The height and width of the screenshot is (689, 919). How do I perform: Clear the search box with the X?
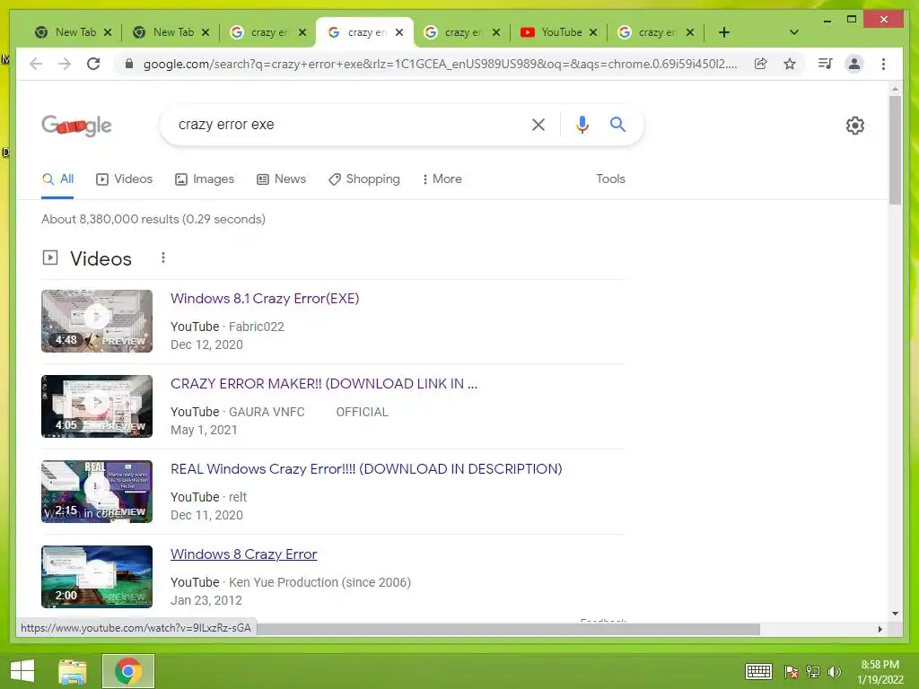point(538,124)
